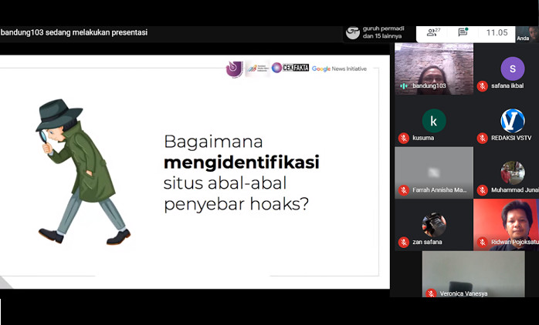The image size is (539, 325).
Task: Click the muted mic icon for Muhammad Junai
Action: (x=482, y=190)
